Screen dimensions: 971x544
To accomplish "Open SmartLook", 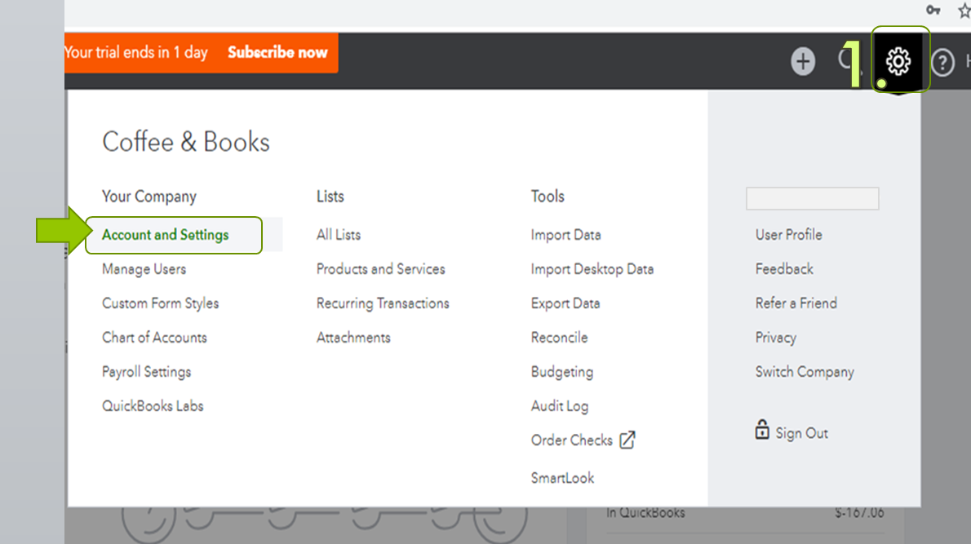I will point(562,478).
